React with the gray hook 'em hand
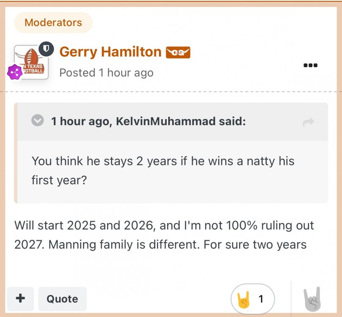Image resolution: width=342 pixels, height=317 pixels. point(312,299)
